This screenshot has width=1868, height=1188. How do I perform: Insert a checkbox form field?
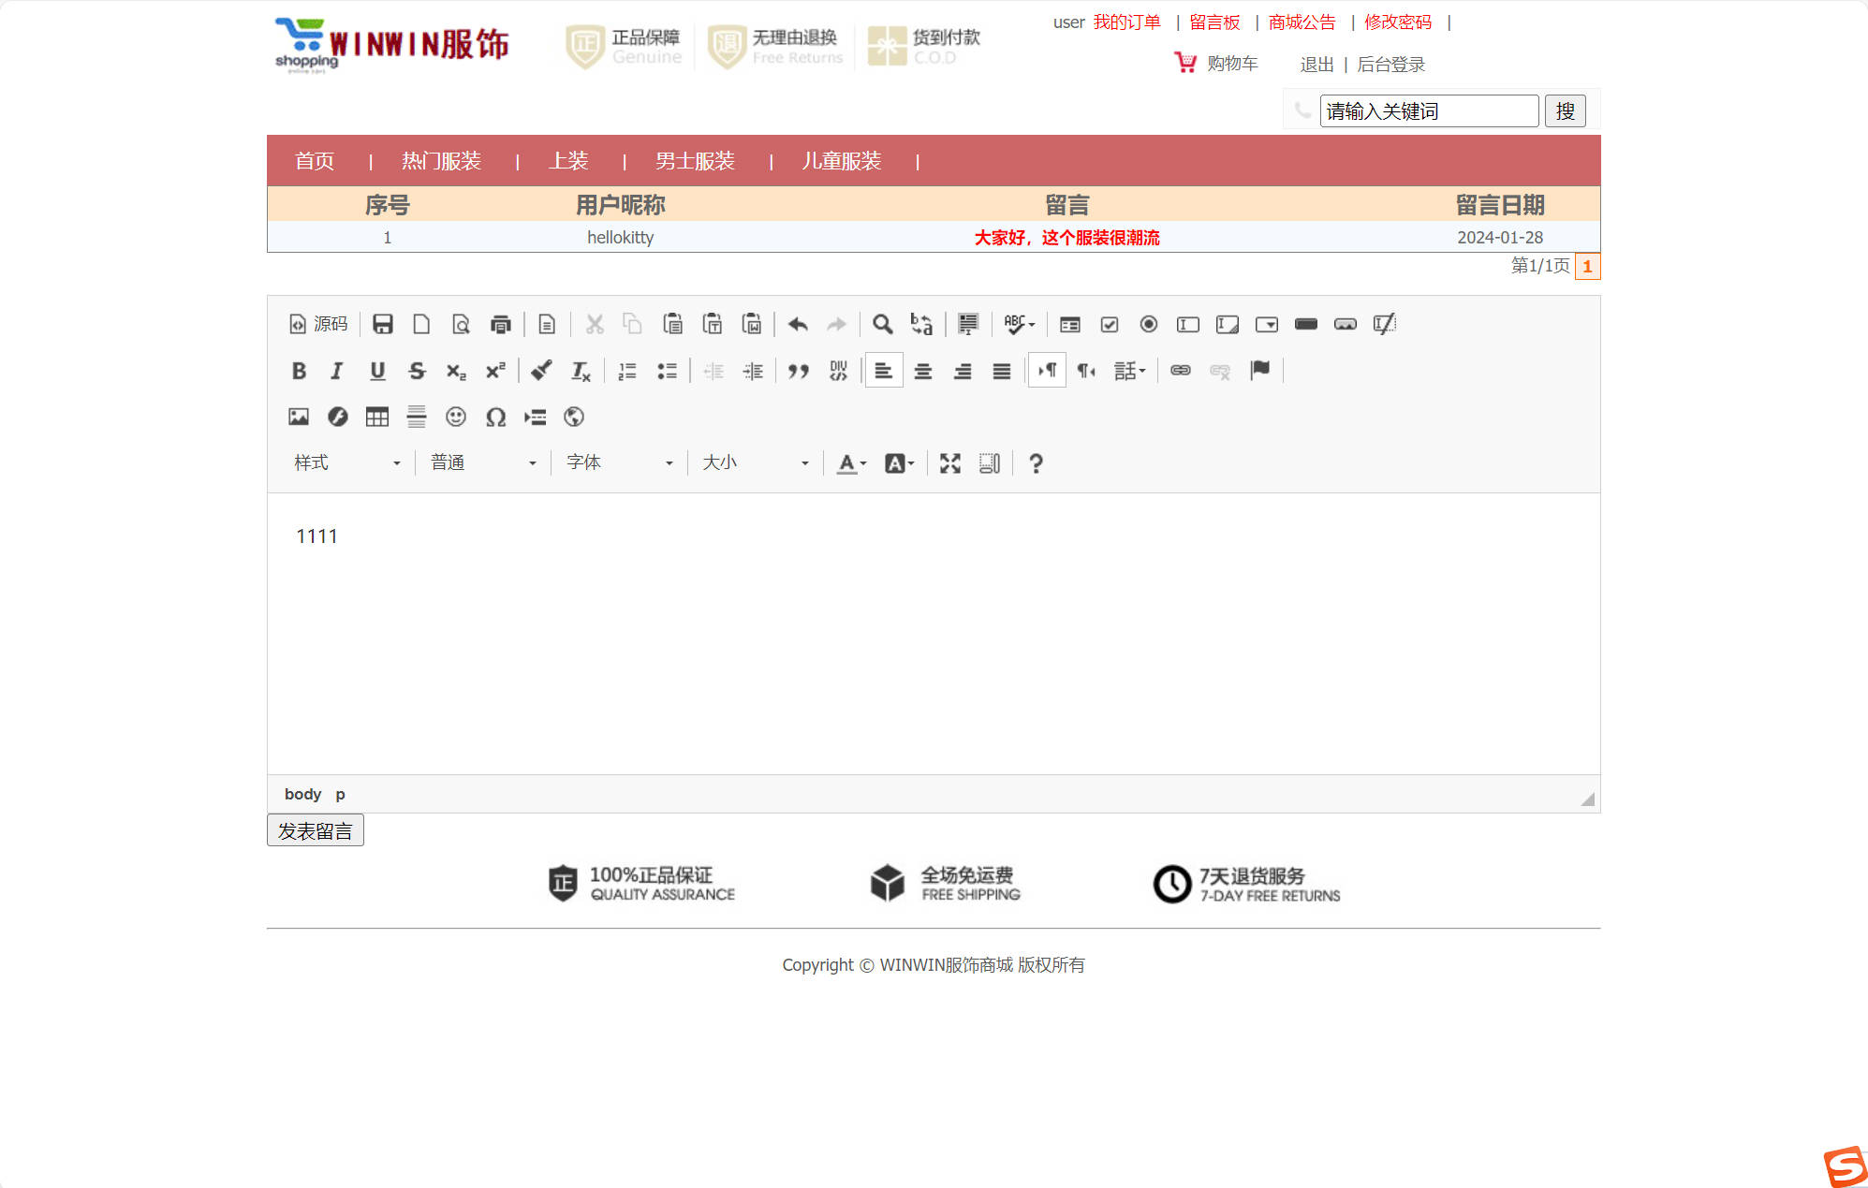1110,324
